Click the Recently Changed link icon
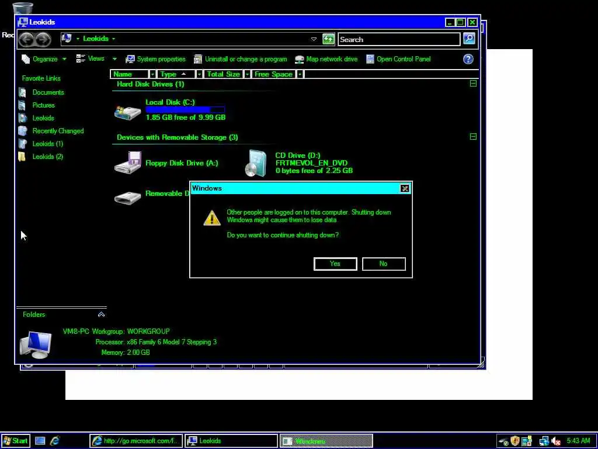598x449 pixels. point(23,131)
